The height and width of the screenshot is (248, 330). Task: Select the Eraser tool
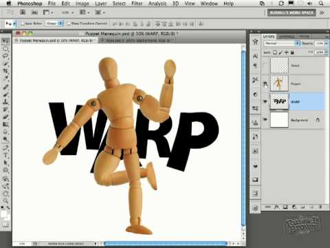pyautogui.click(x=5, y=116)
